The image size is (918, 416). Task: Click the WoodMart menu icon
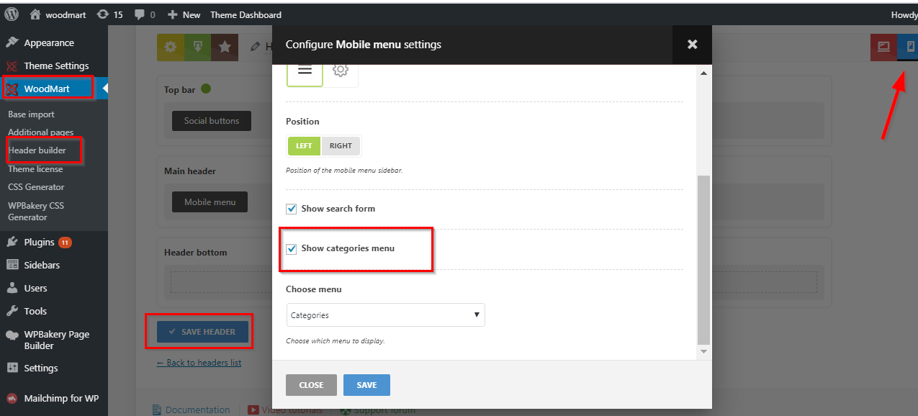(x=12, y=89)
